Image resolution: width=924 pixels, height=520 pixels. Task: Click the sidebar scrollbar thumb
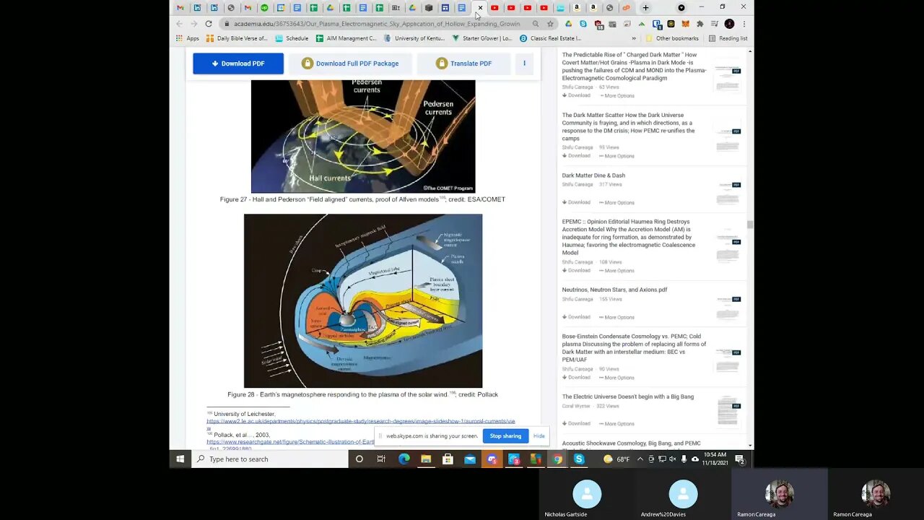(750, 225)
